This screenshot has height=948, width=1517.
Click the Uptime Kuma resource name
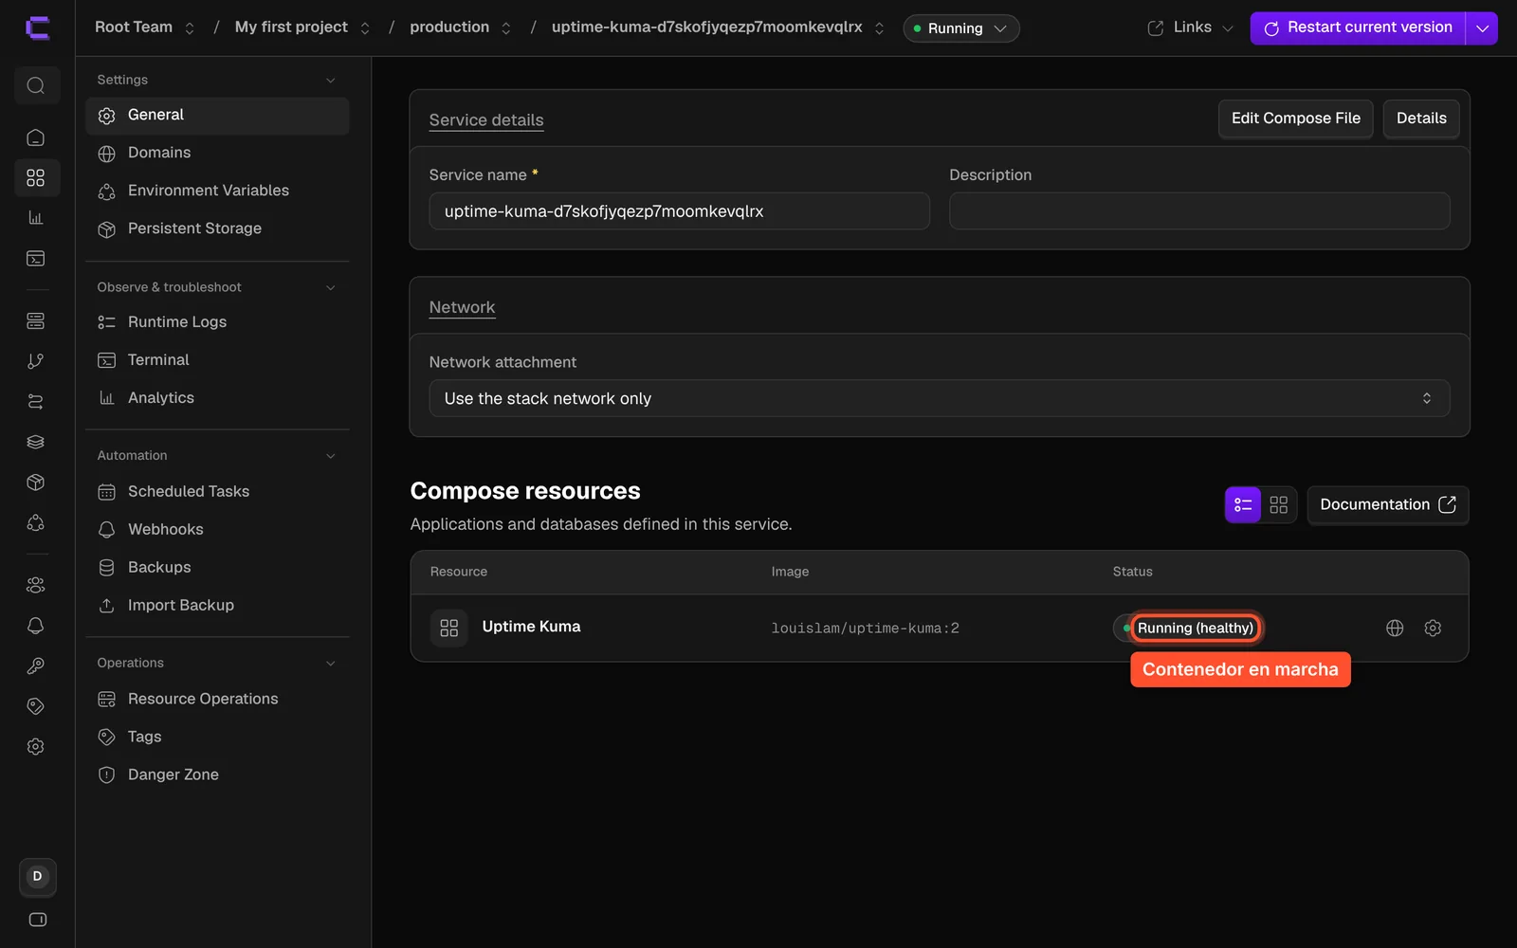531,627
